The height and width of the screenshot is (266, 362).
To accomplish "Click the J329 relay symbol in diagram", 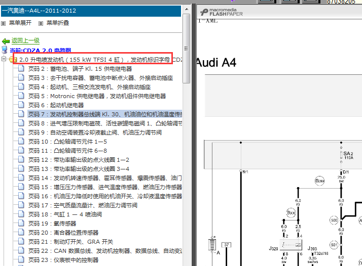I will pos(291,245).
